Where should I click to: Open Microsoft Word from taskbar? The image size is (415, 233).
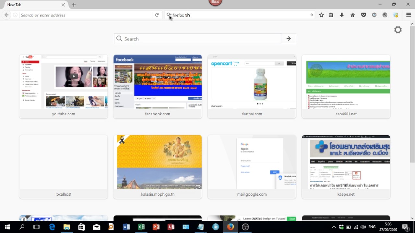tap(126, 227)
